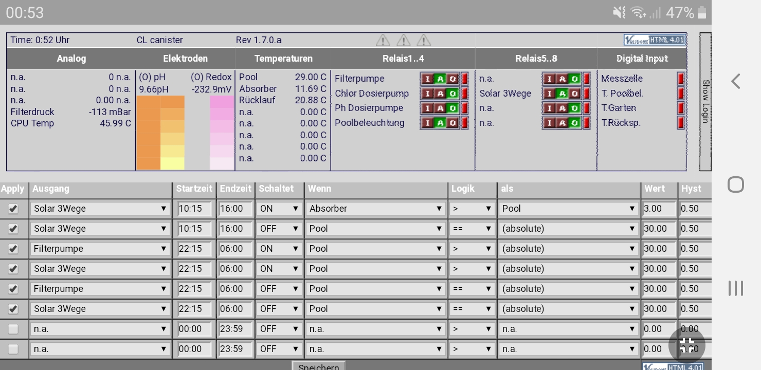
Task: Click the orange pH color scale bar
Action: tap(148, 133)
